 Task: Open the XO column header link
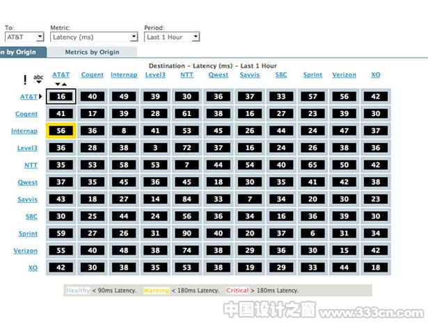(376, 75)
